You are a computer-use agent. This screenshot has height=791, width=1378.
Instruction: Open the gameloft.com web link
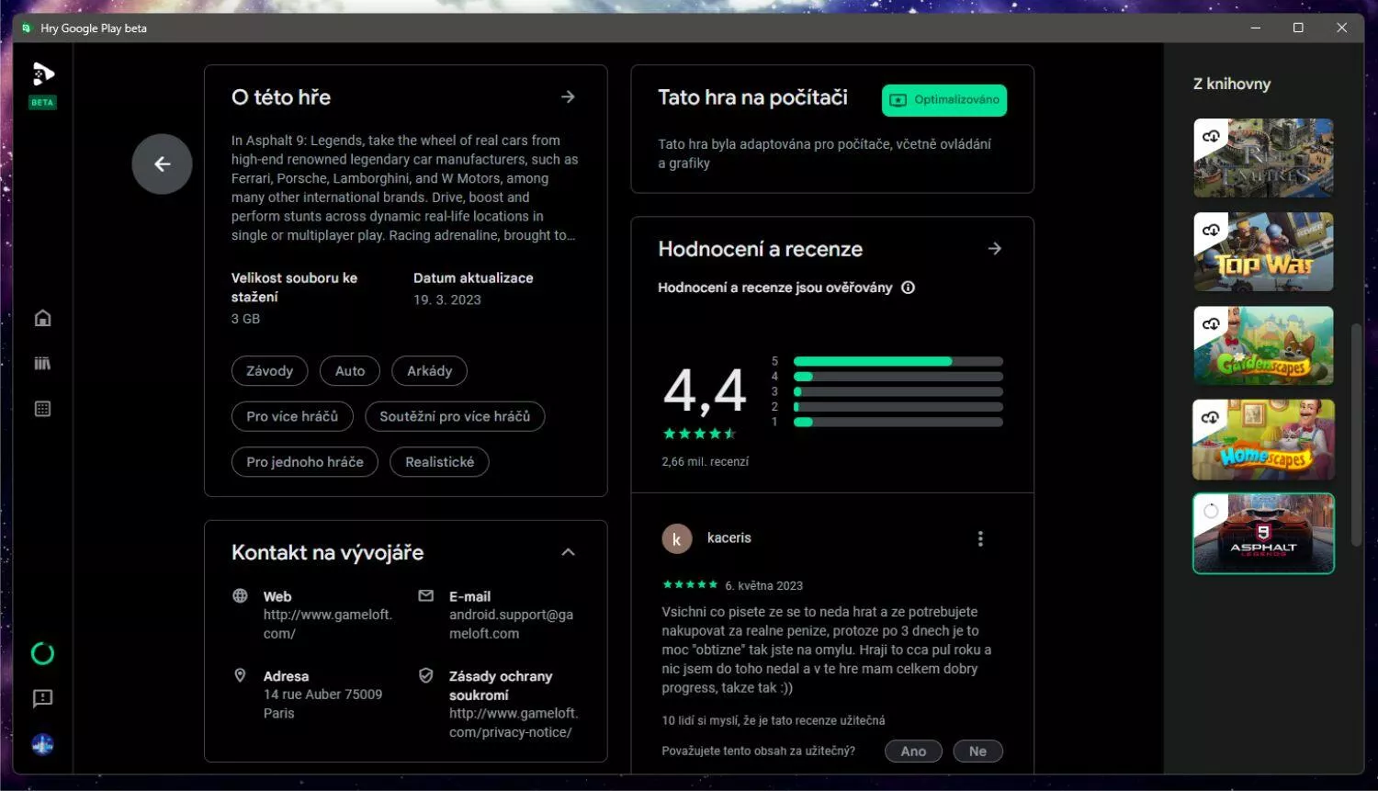click(x=328, y=624)
